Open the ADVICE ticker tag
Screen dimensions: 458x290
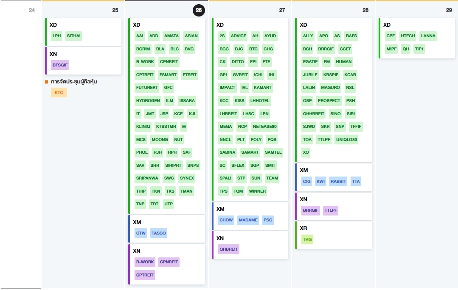(239, 36)
